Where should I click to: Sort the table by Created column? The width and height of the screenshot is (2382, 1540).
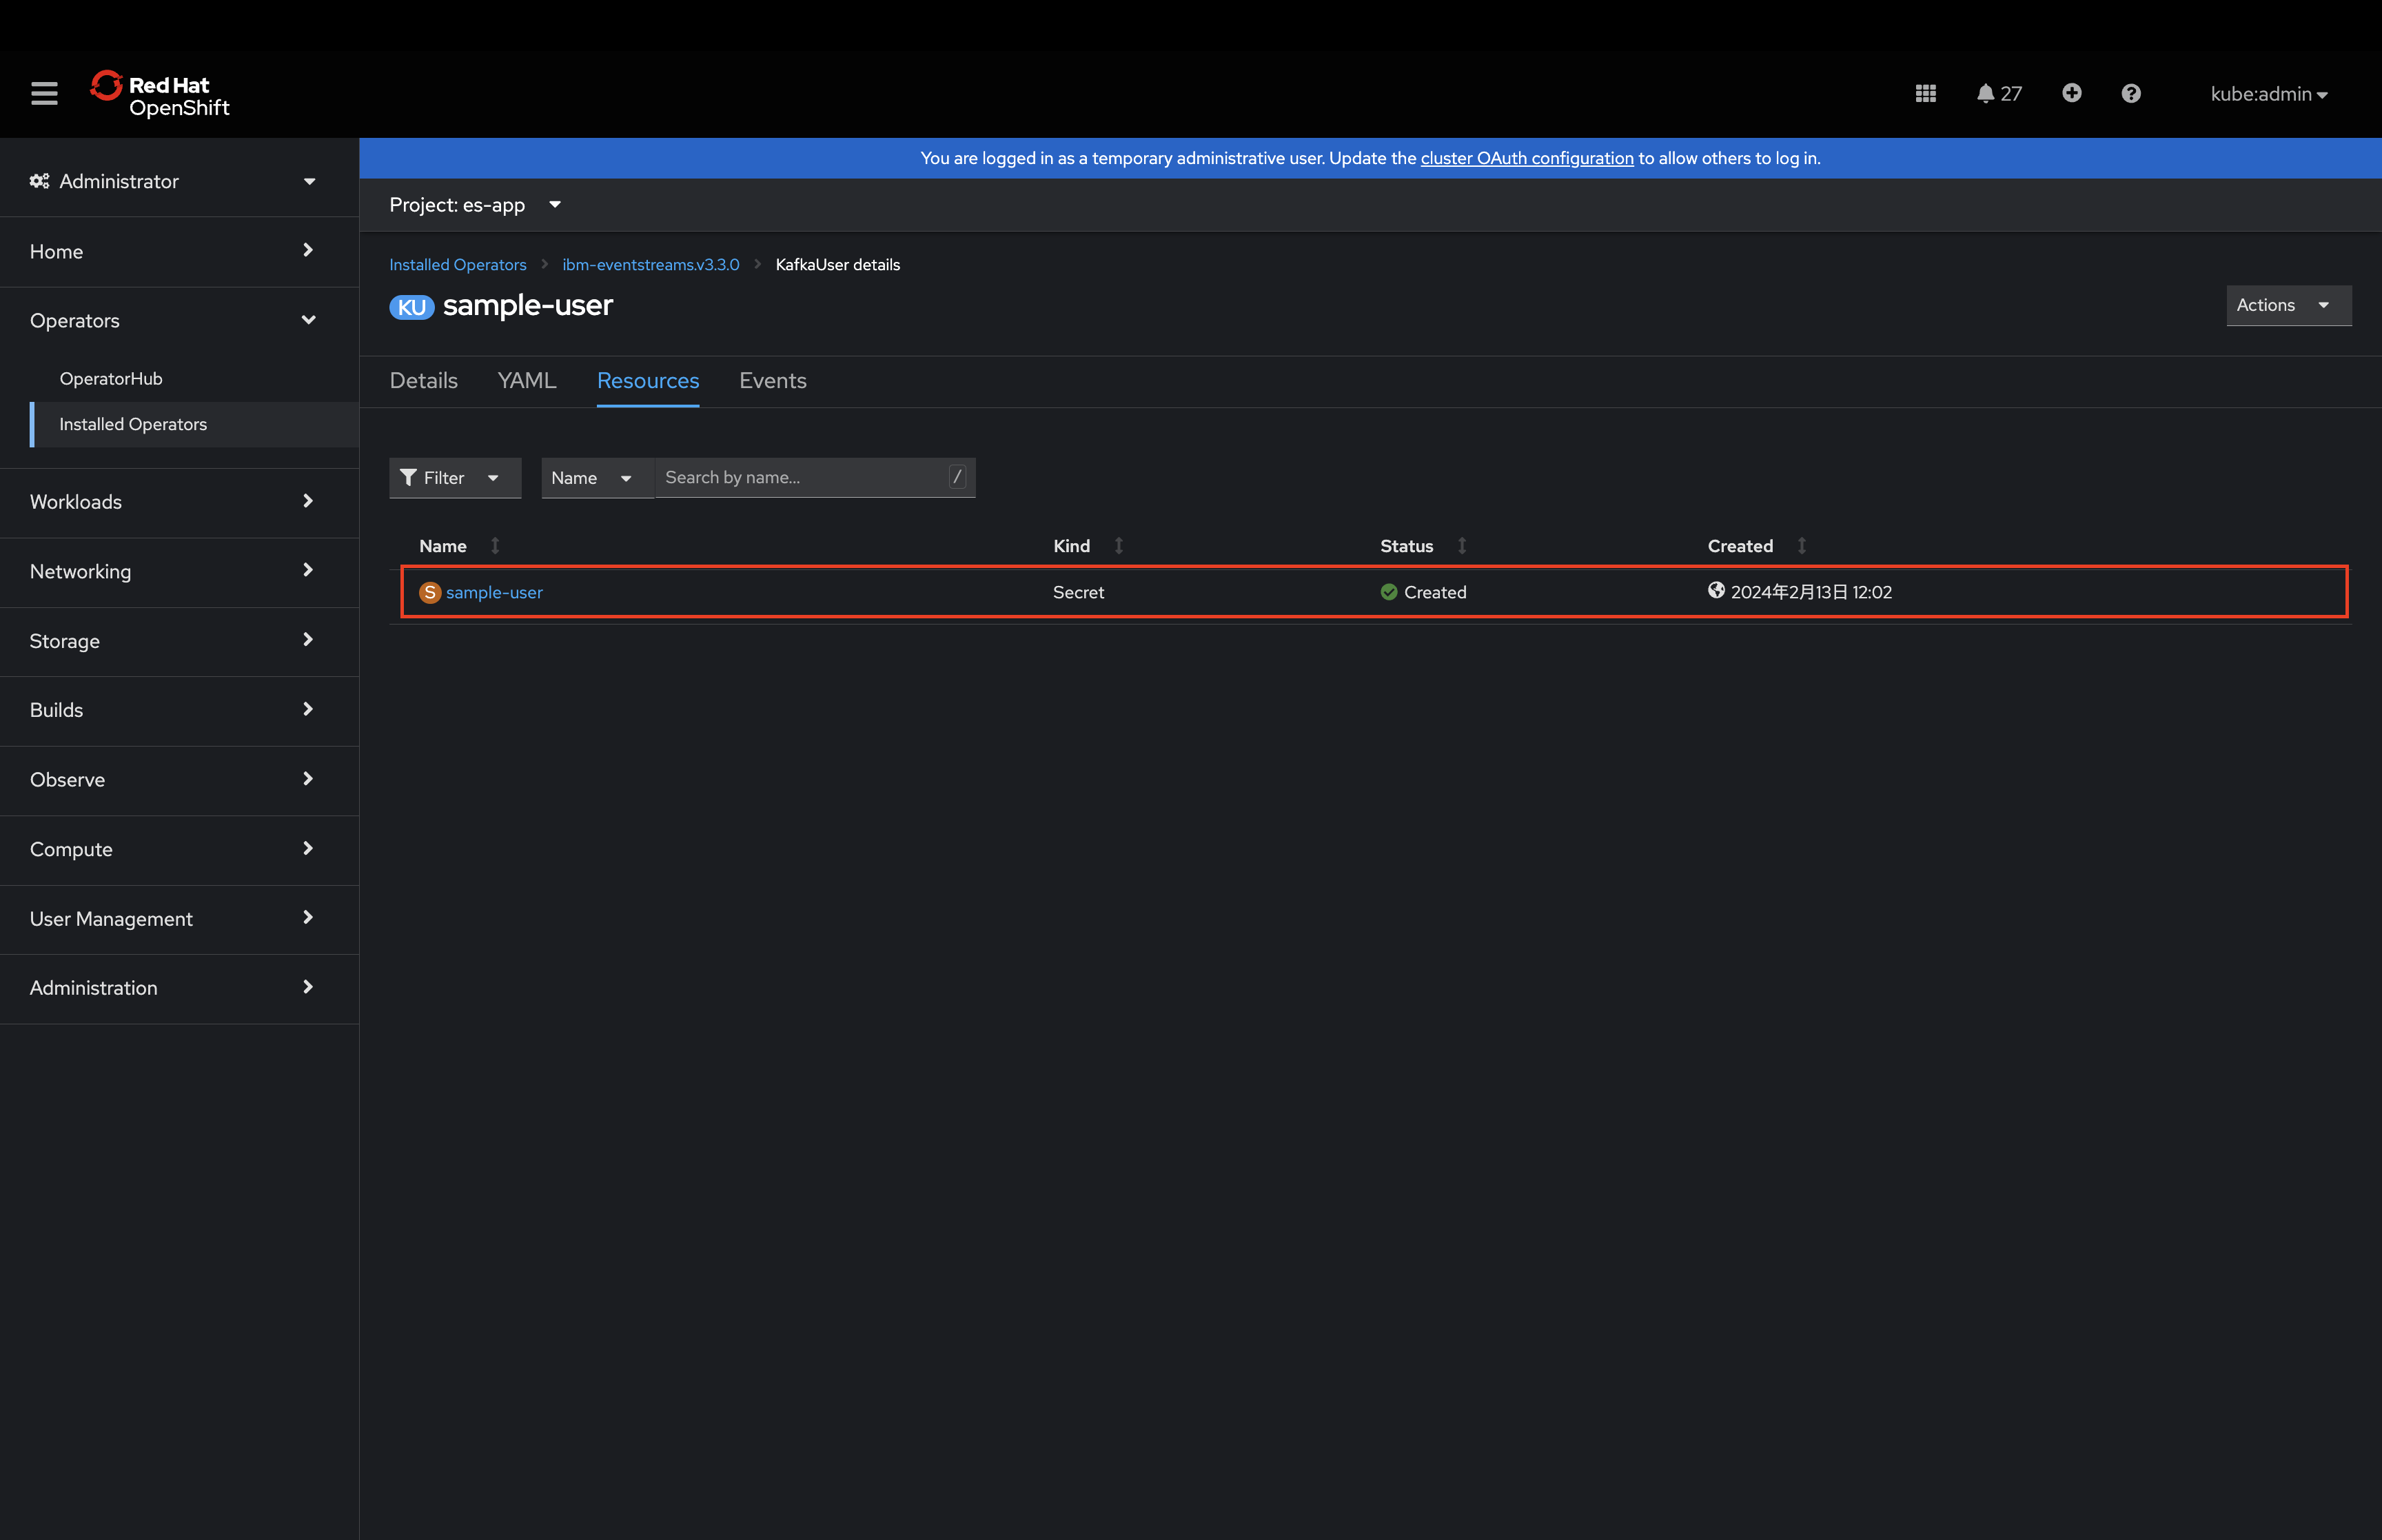click(1740, 546)
